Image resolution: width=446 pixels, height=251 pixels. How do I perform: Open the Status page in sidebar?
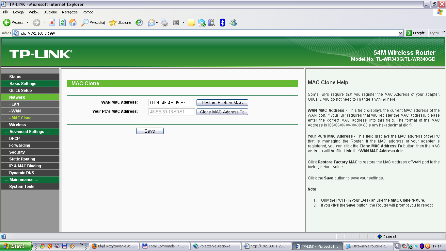click(x=30, y=77)
